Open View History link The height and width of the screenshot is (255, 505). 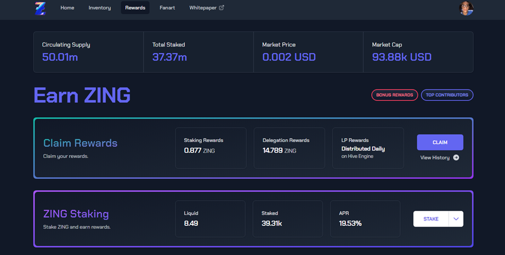[439, 158]
